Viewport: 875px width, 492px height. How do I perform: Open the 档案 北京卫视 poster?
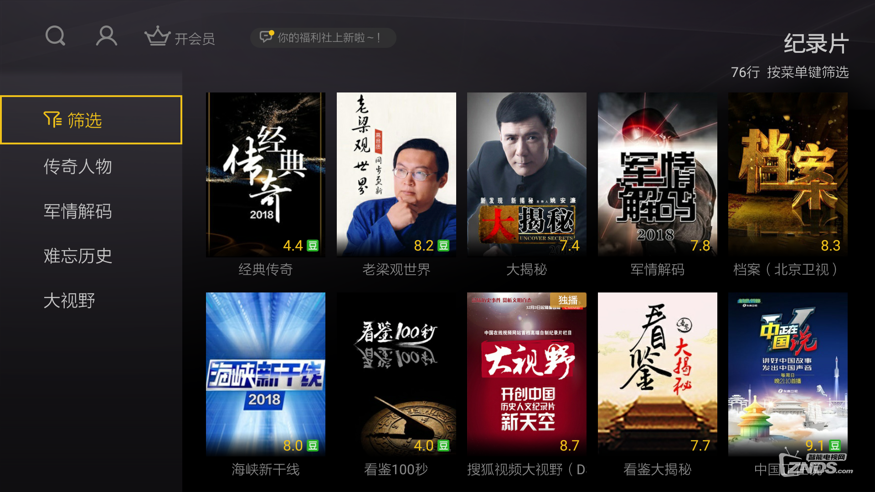coord(788,174)
